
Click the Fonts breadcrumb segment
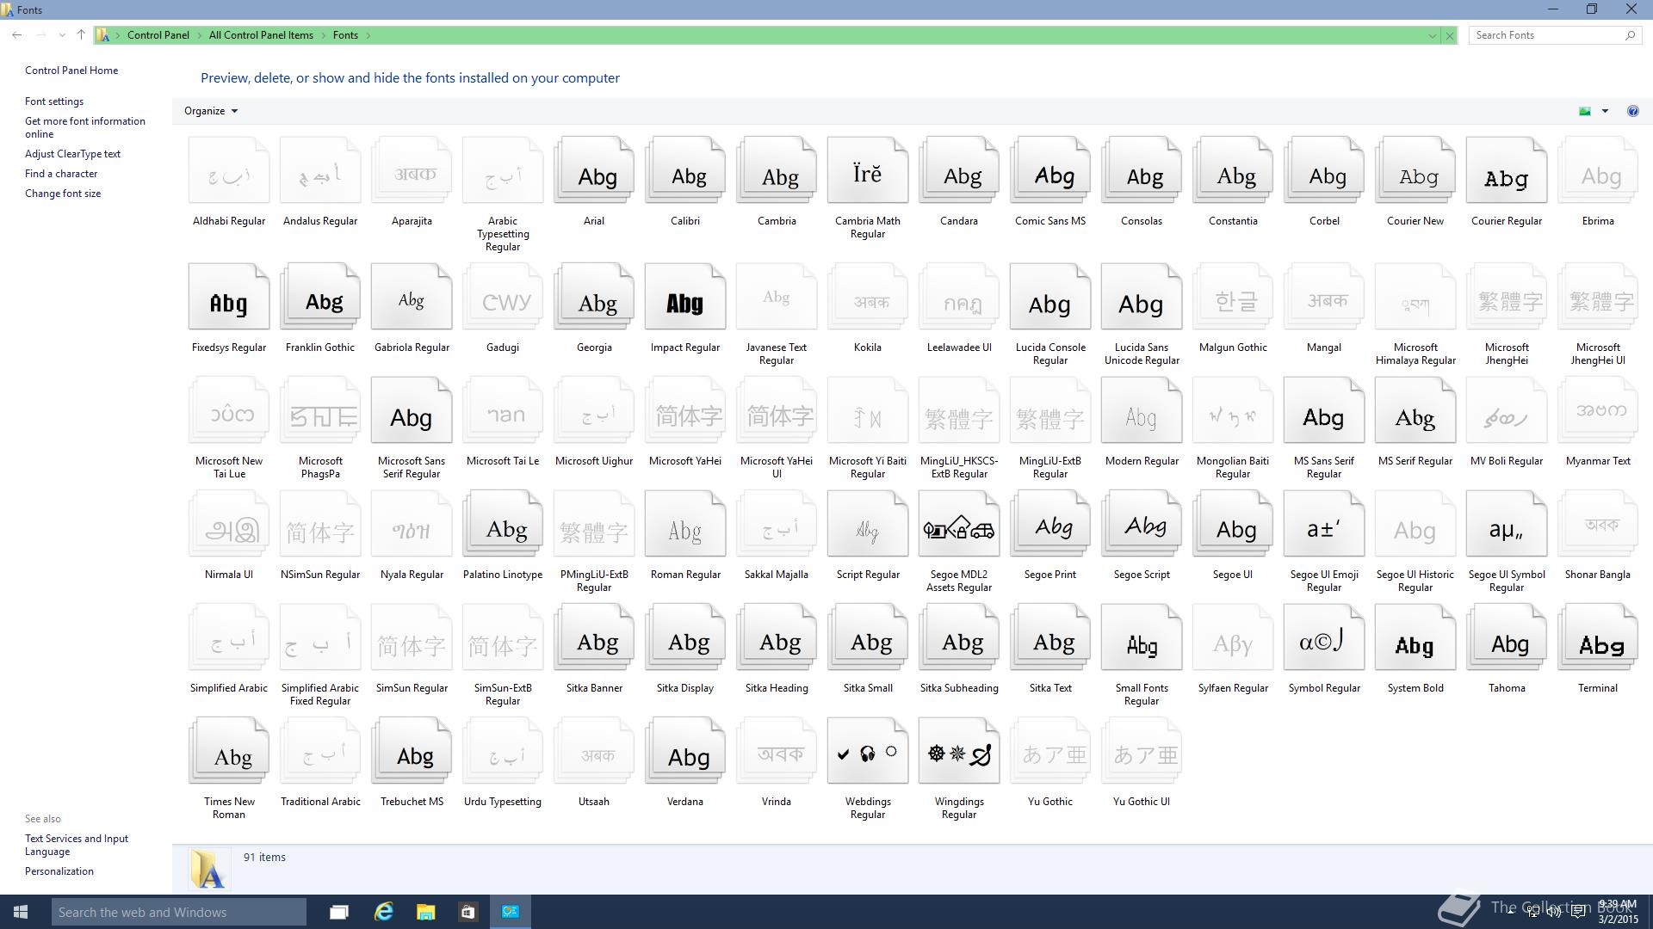tap(345, 35)
